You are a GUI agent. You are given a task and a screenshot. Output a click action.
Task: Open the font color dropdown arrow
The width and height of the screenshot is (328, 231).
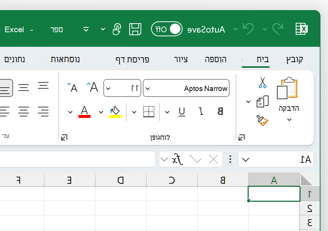[x=70, y=112]
